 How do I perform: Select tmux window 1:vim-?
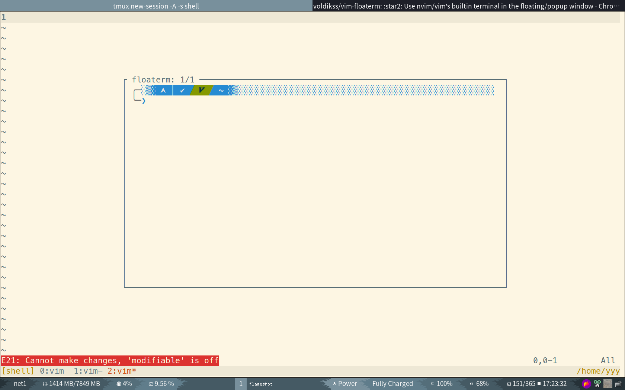(x=88, y=371)
